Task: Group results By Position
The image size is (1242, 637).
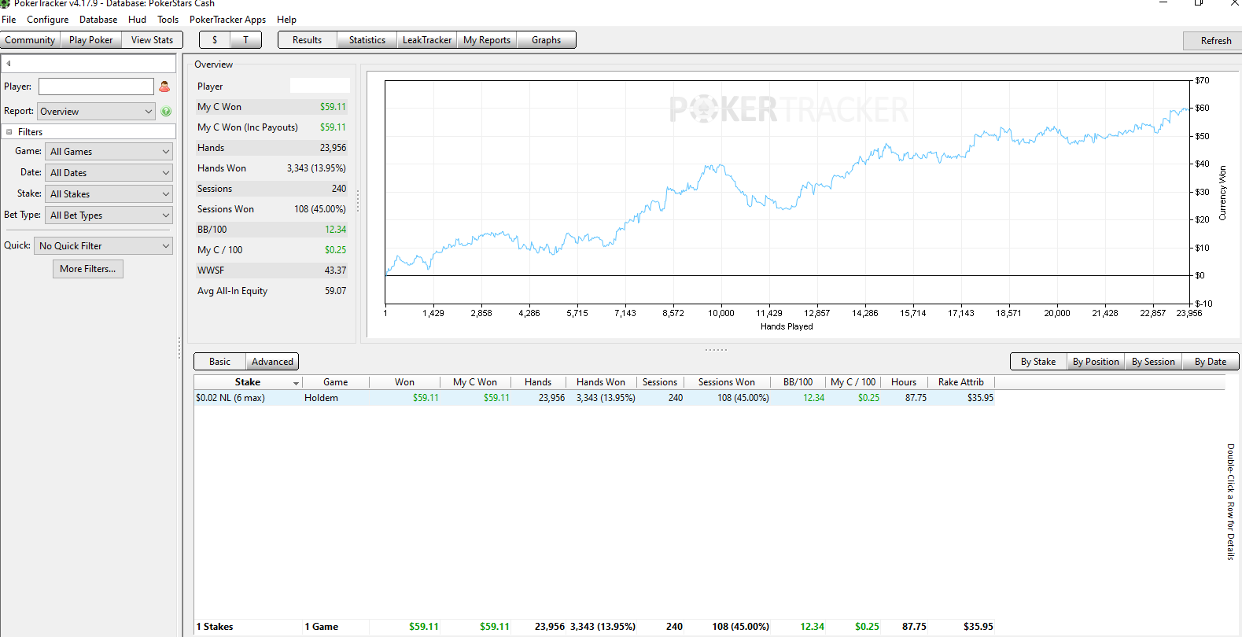Action: click(1096, 362)
